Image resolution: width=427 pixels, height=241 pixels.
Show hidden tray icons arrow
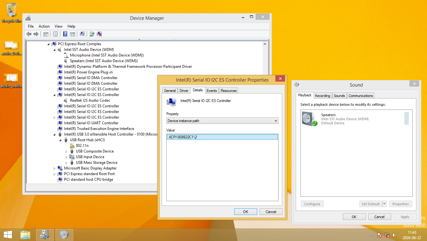click(x=372, y=235)
